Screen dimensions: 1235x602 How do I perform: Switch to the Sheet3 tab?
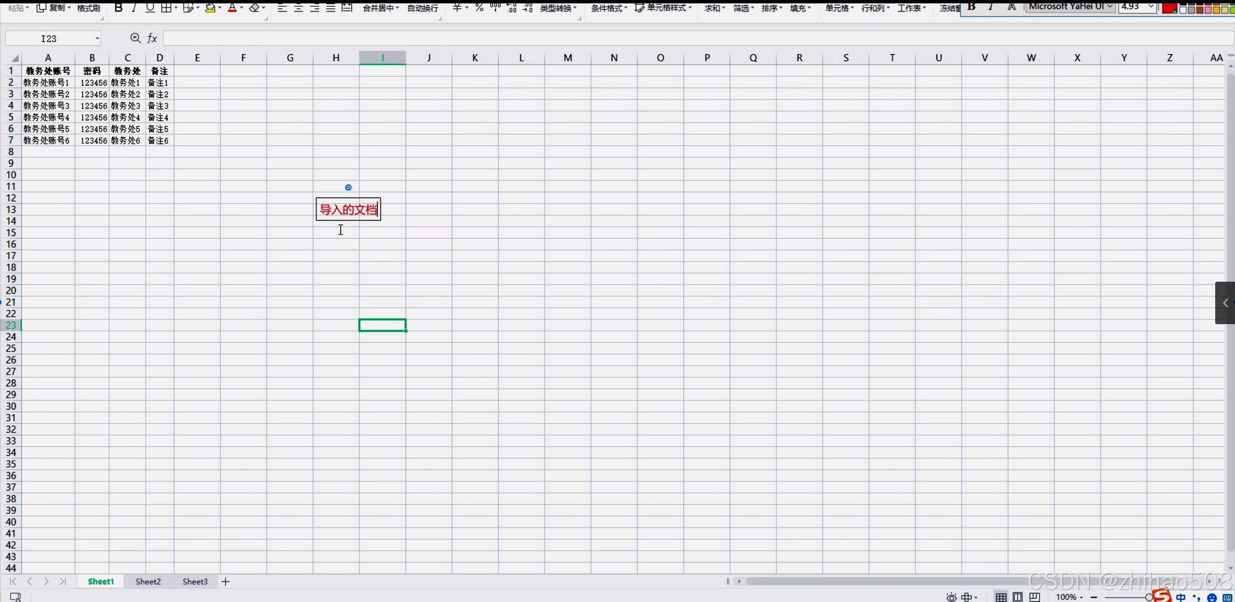tap(195, 581)
